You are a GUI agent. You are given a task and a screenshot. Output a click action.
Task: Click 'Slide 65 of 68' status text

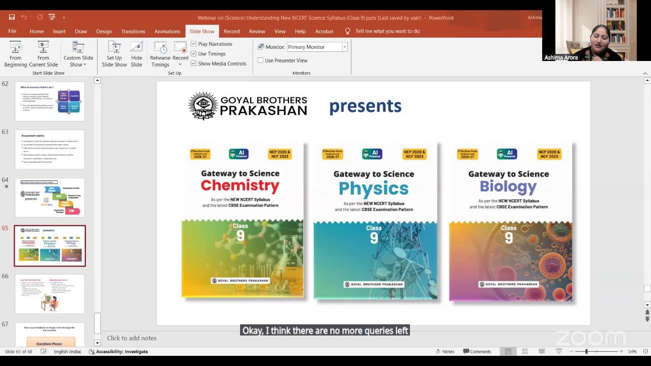tap(18, 352)
